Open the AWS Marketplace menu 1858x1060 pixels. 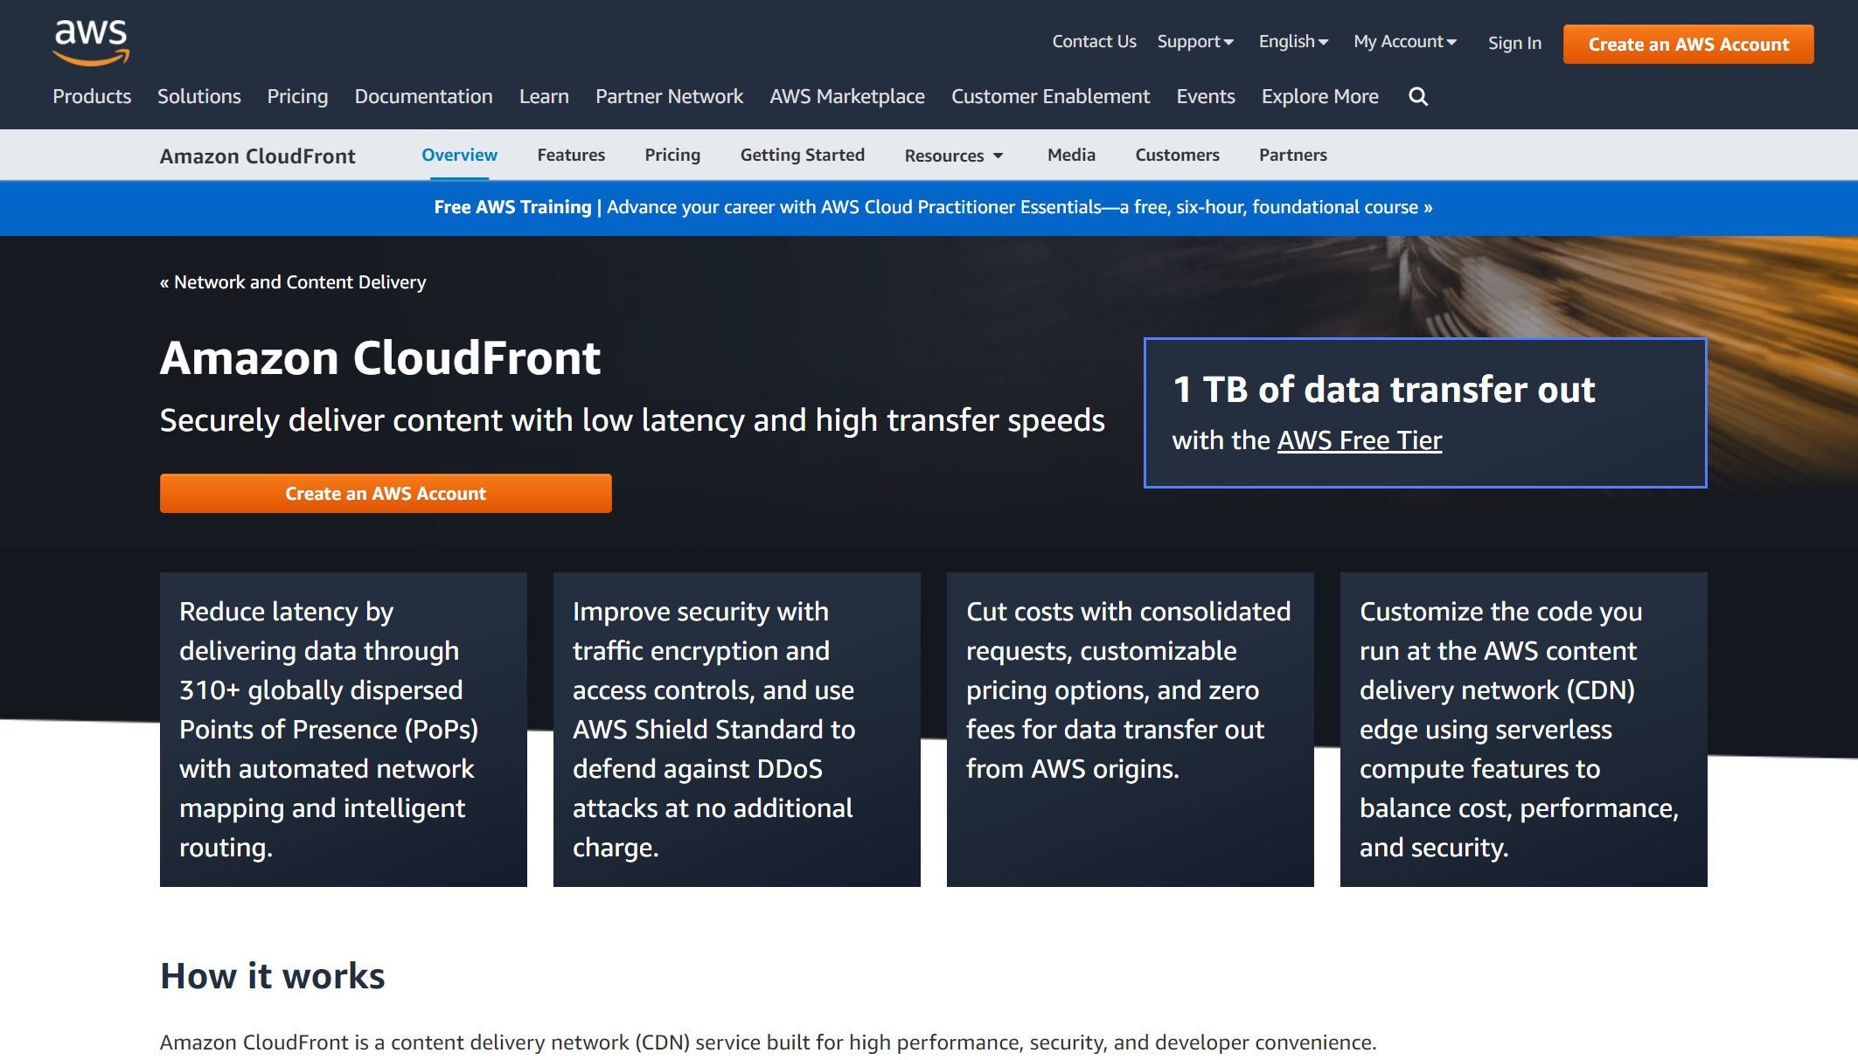point(847,97)
